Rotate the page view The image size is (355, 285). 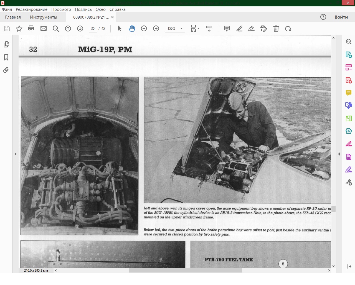coord(288,29)
